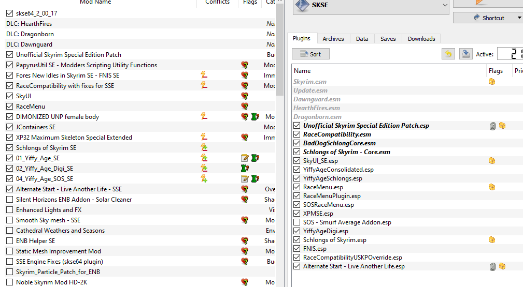Image resolution: width=523 pixels, height=287 pixels.
Task: Uncheck the JContainers SE mod
Action: 10,127
